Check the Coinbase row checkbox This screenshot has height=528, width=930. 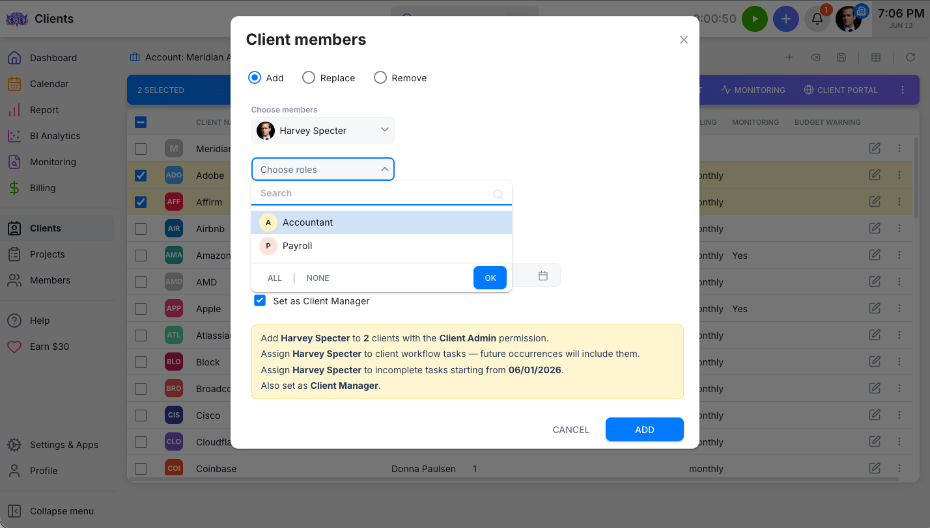[x=141, y=469]
